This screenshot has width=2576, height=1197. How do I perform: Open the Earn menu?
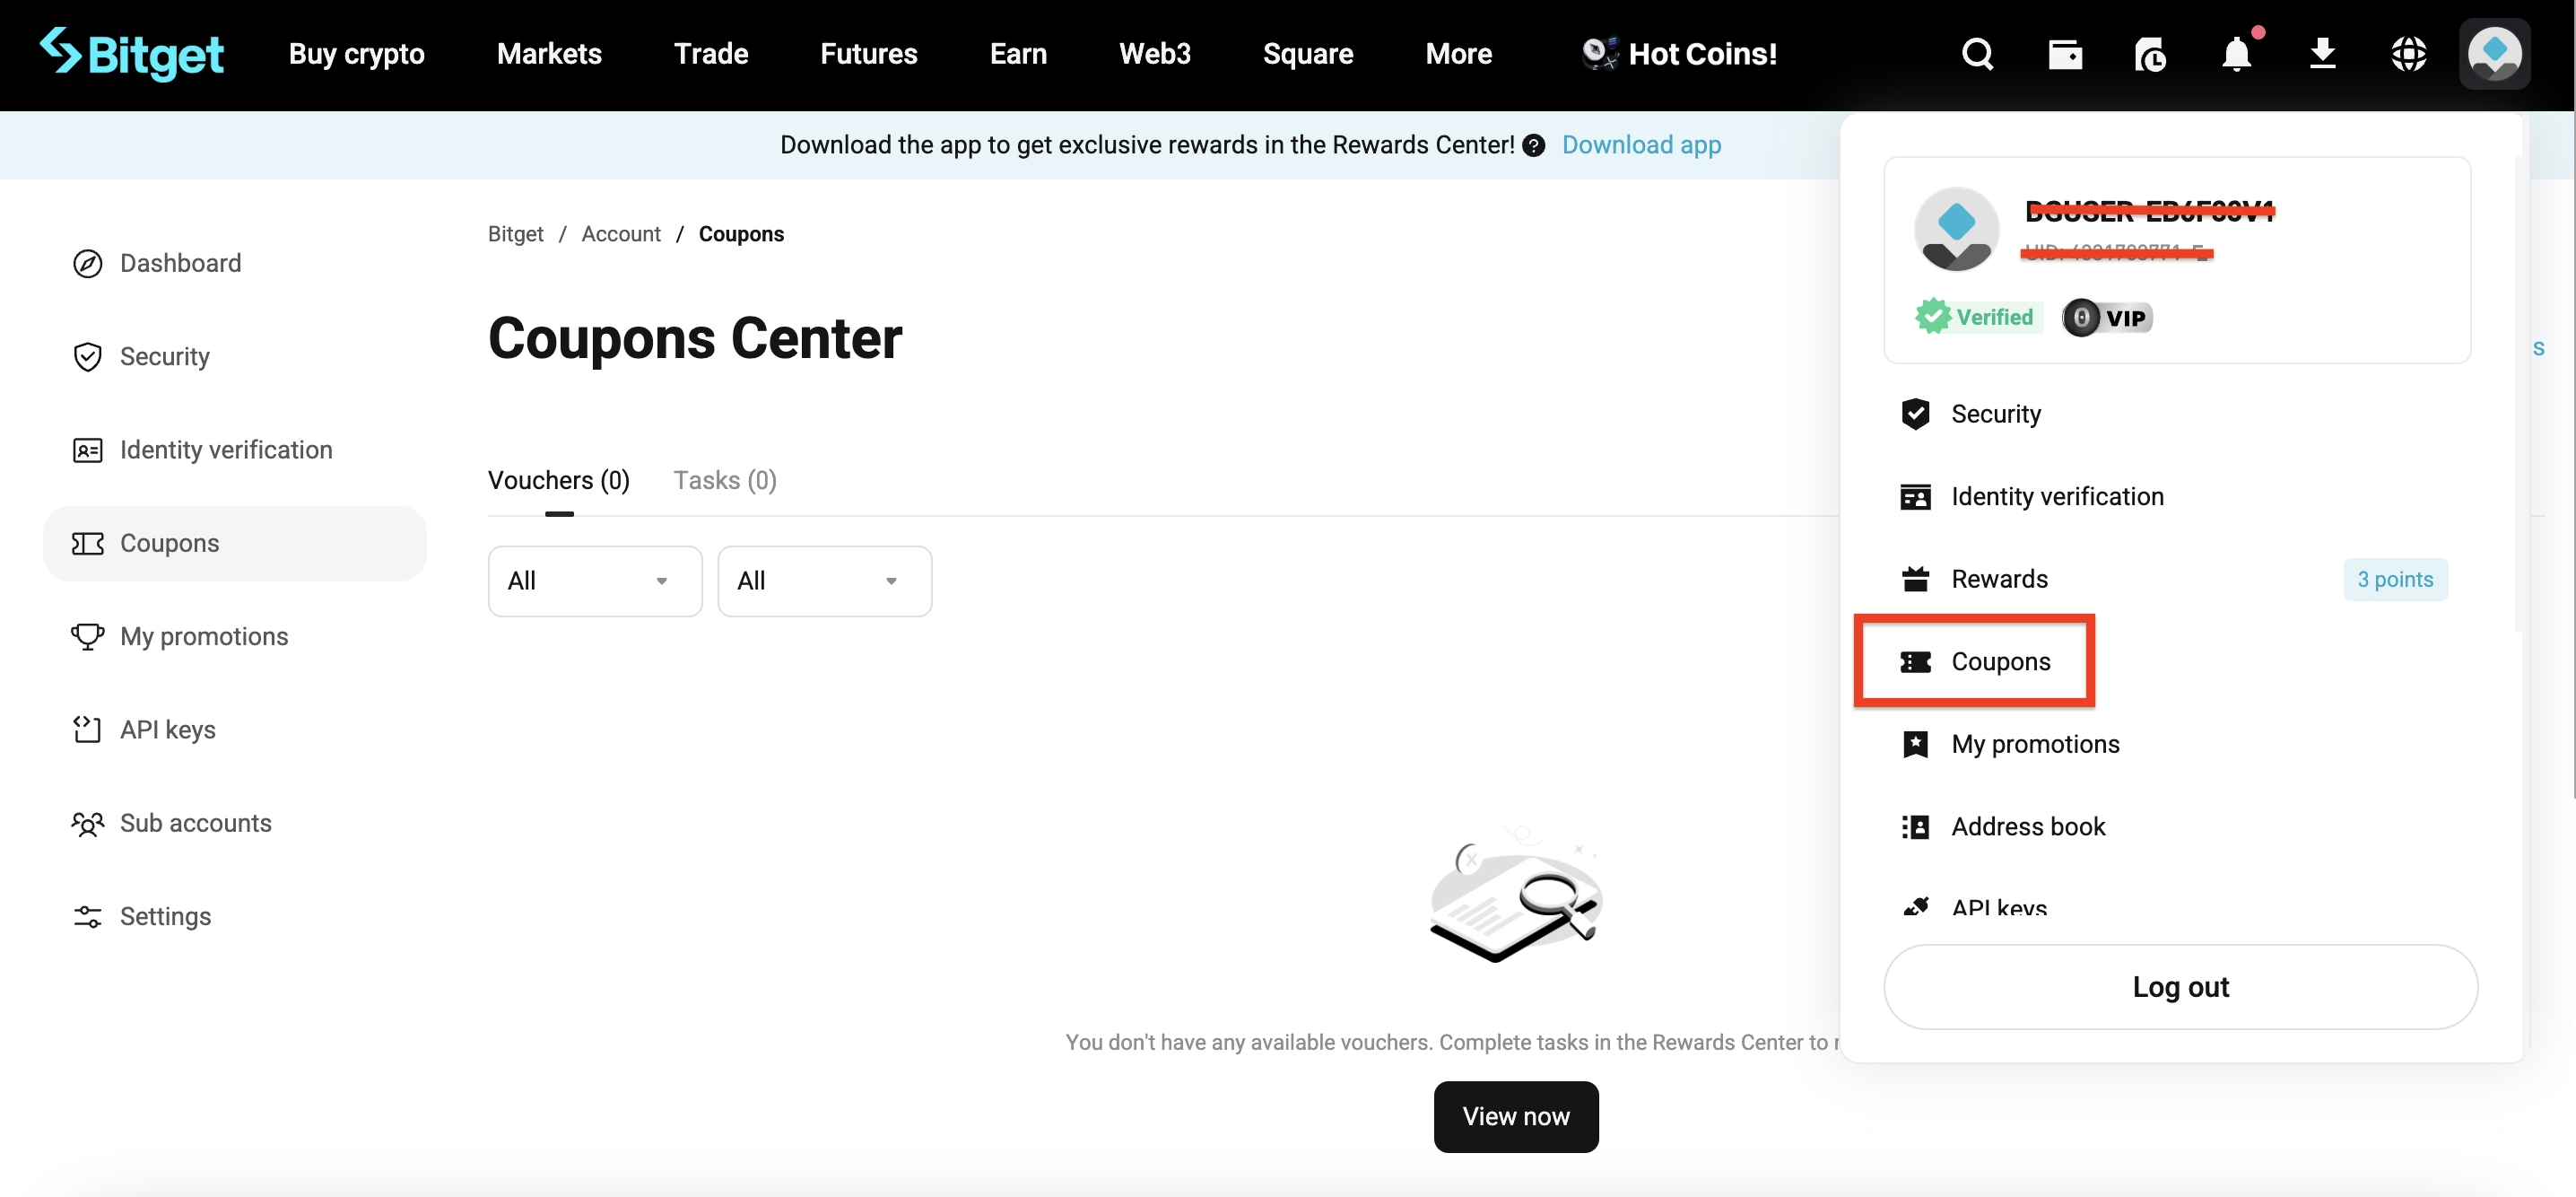[1018, 54]
